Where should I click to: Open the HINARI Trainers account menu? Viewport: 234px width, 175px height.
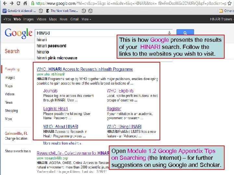click(x=222, y=19)
